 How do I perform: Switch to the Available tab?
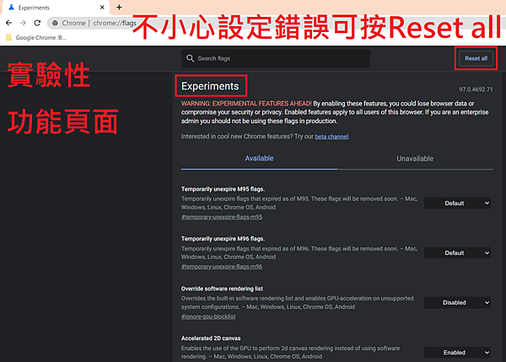tap(259, 159)
